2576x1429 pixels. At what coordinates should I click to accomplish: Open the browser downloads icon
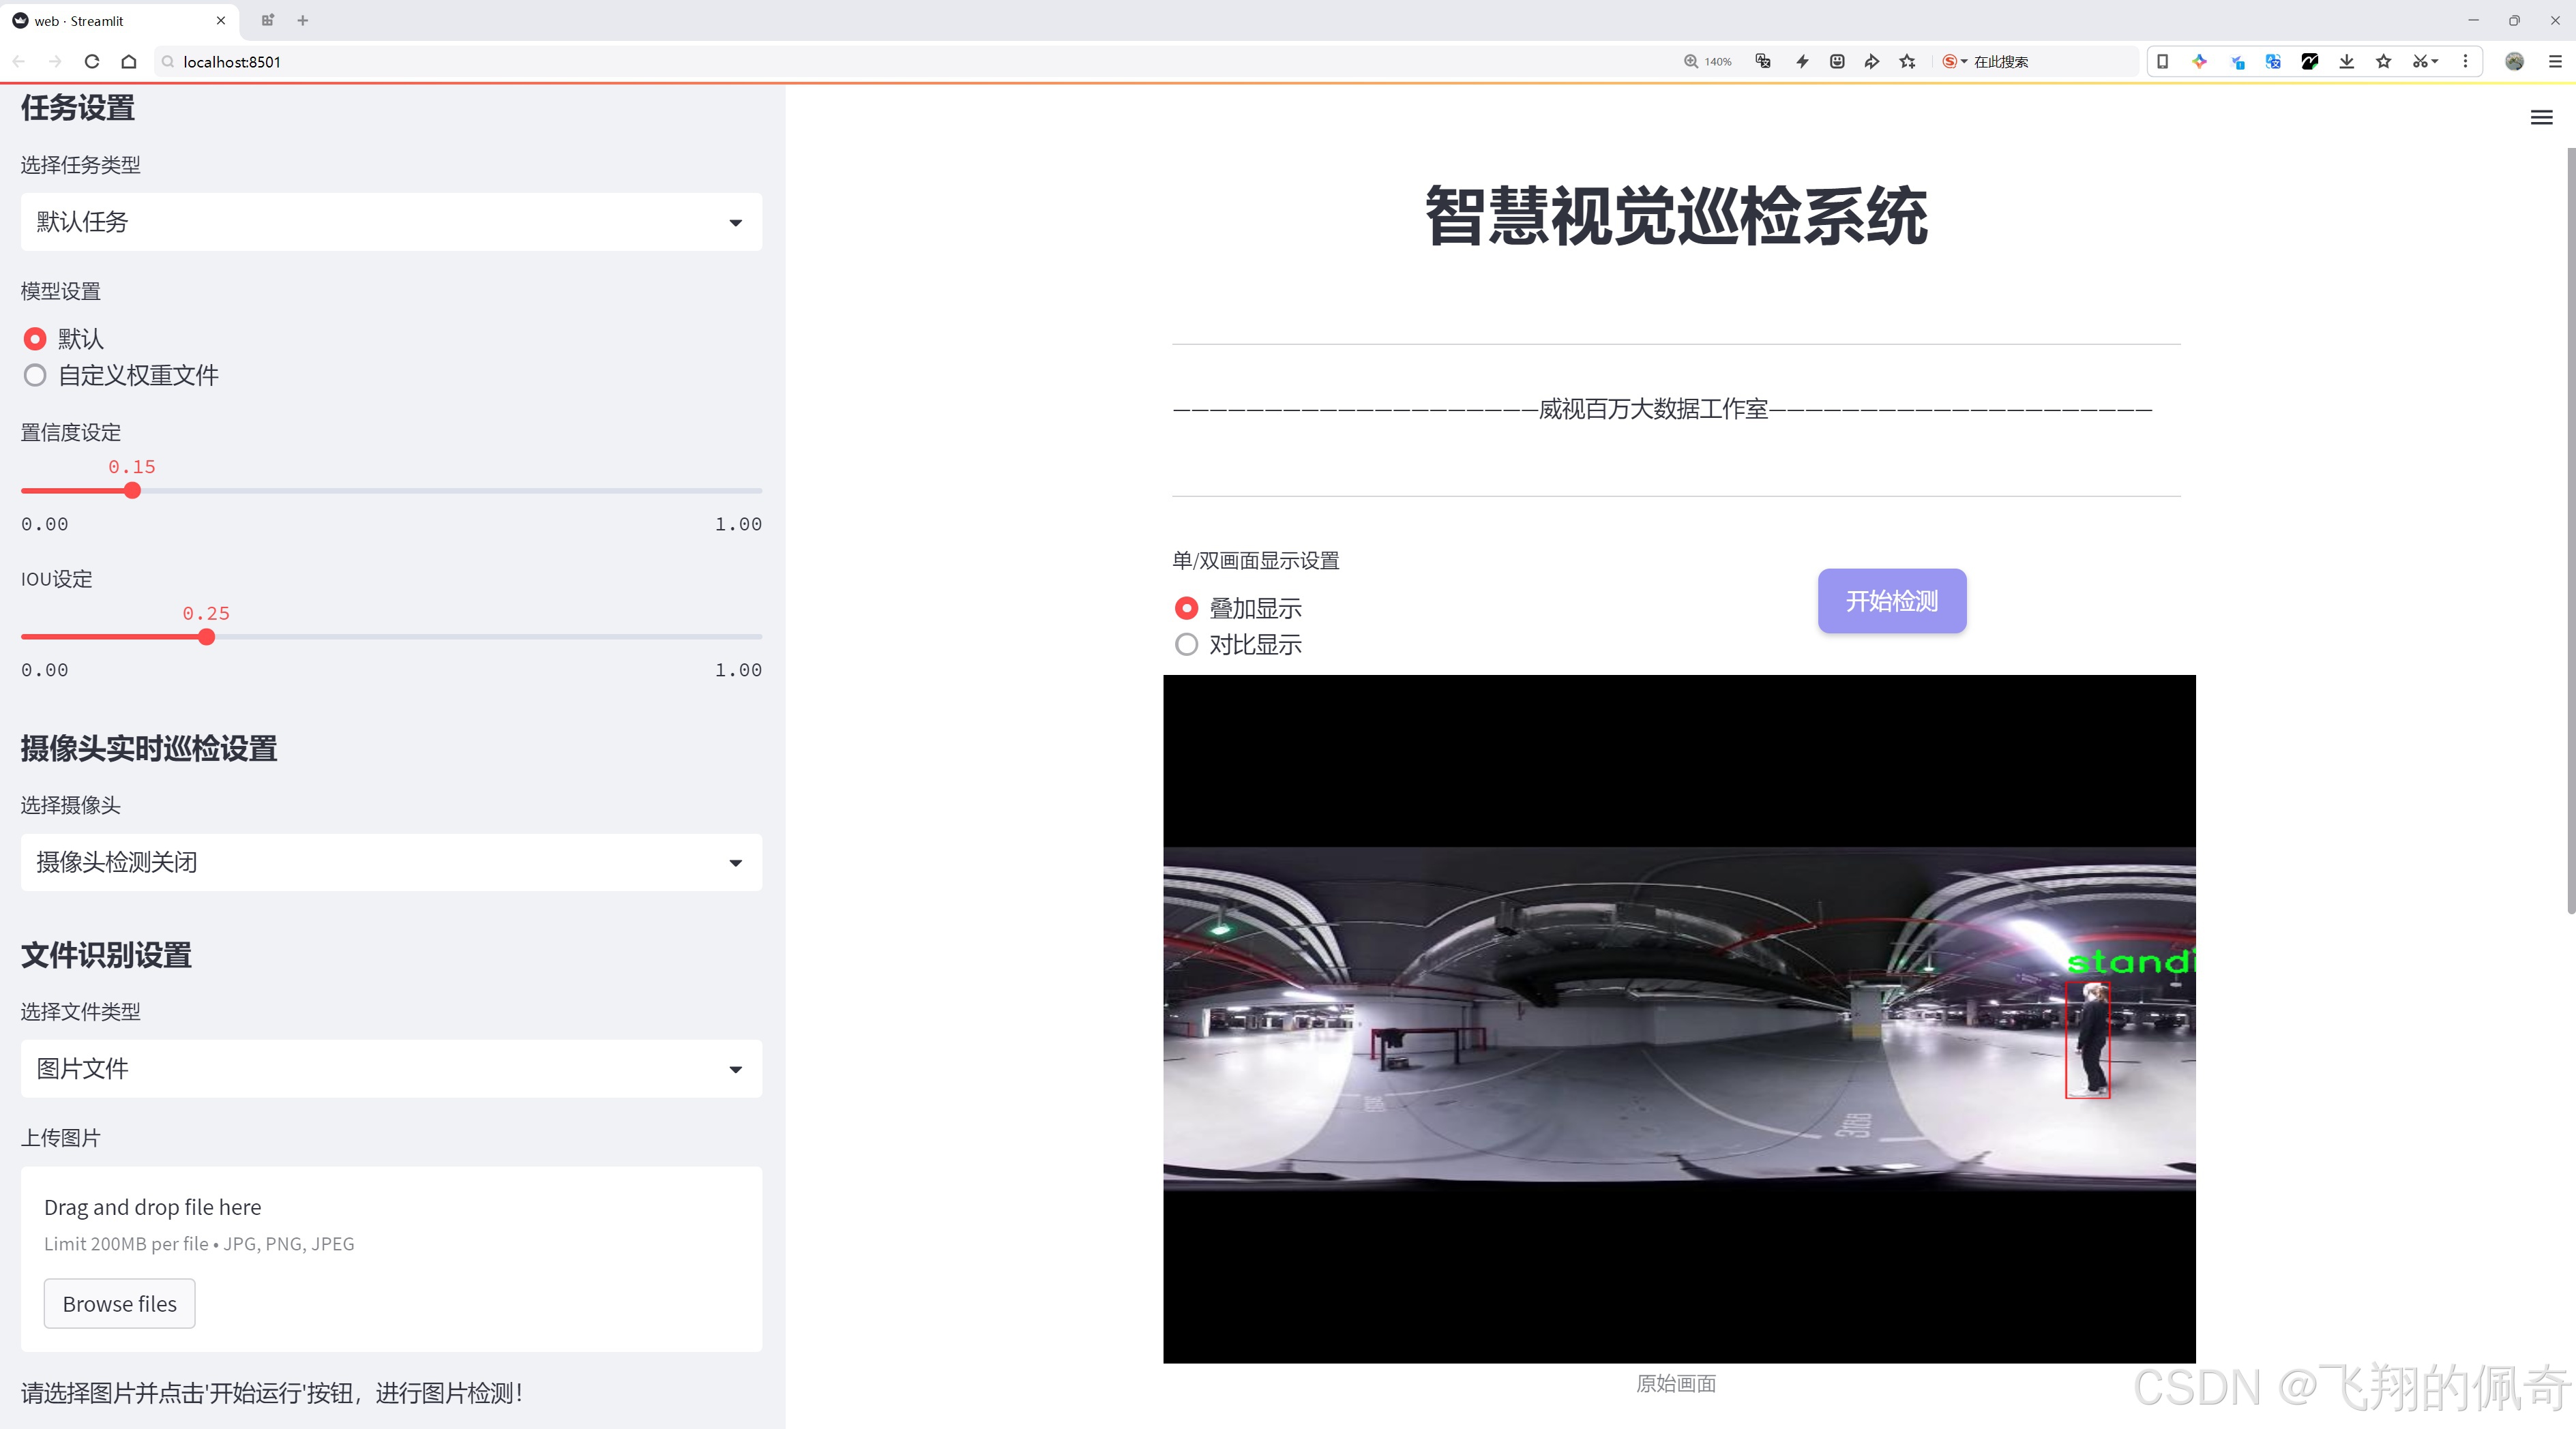2346,61
